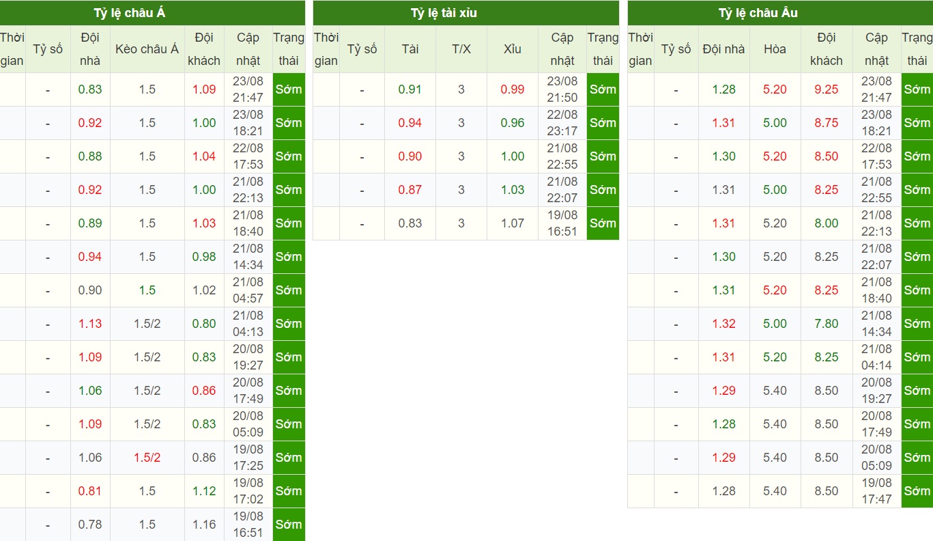Select the 'Xỉu' column header
The image size is (933, 541).
[x=513, y=49]
